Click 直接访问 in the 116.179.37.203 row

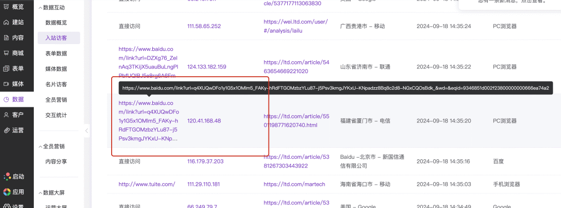pos(129,161)
